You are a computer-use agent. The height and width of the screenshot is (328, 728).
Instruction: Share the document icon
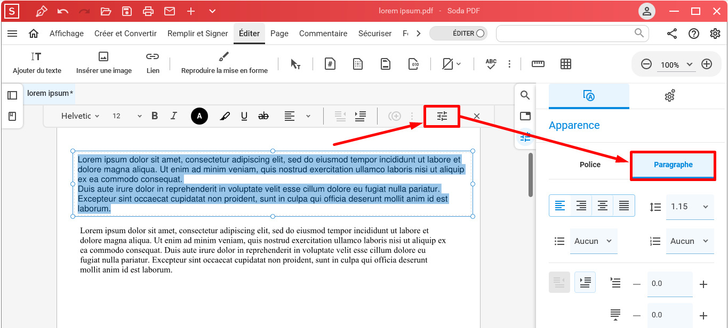[672, 34]
